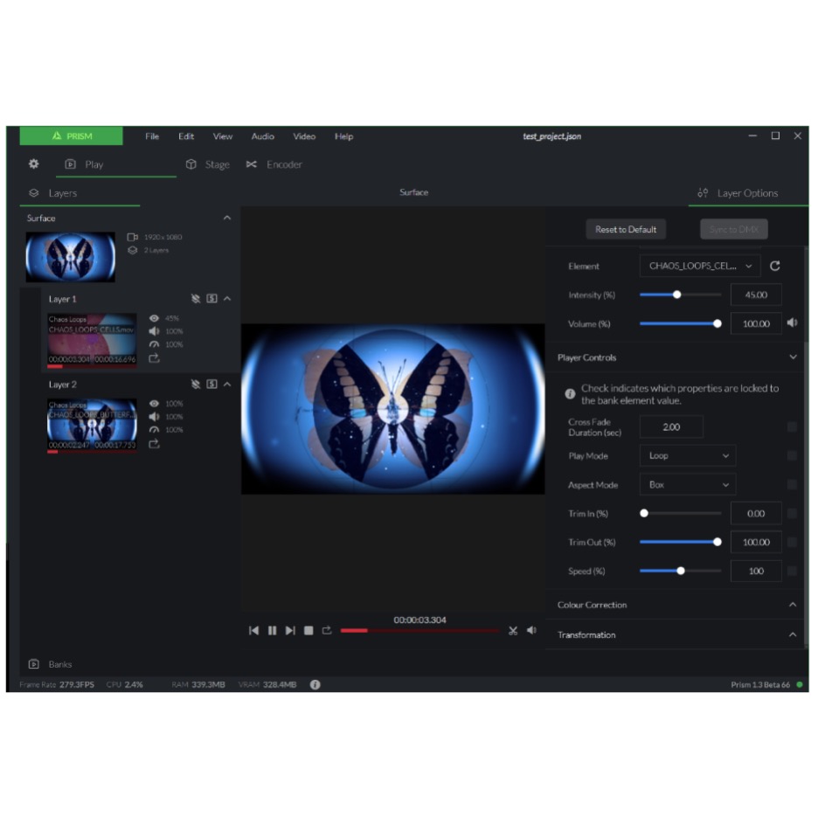Open the Help menu
This screenshot has width=825, height=825.
pyautogui.click(x=344, y=137)
